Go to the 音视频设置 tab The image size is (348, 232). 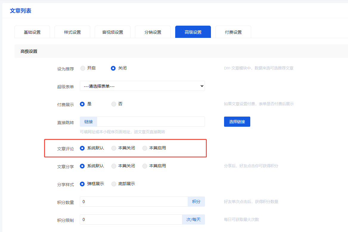point(113,32)
